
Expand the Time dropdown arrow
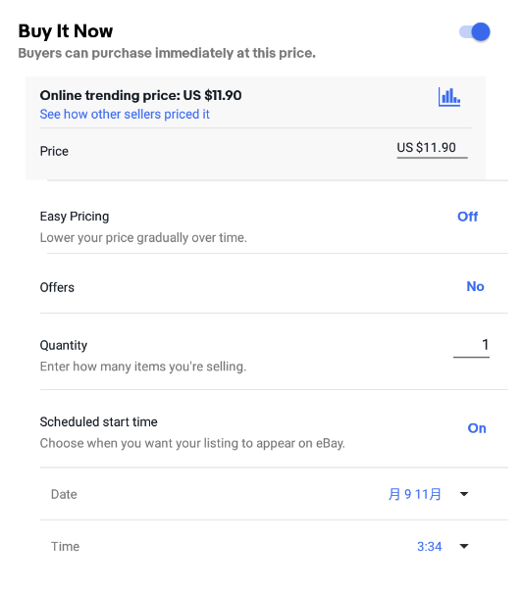(x=464, y=546)
